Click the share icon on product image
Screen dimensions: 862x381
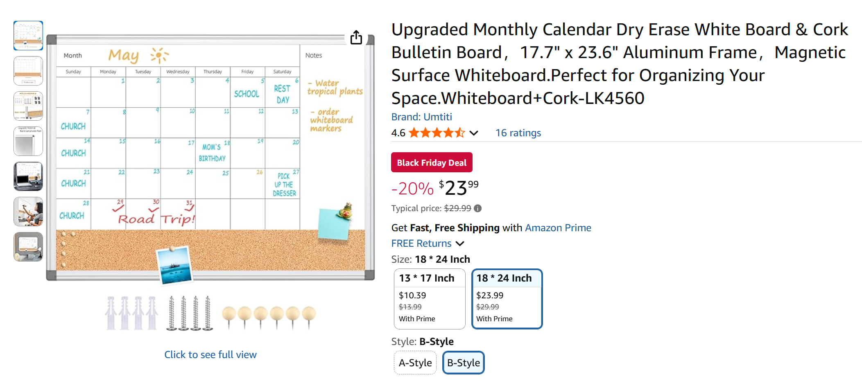click(x=356, y=37)
